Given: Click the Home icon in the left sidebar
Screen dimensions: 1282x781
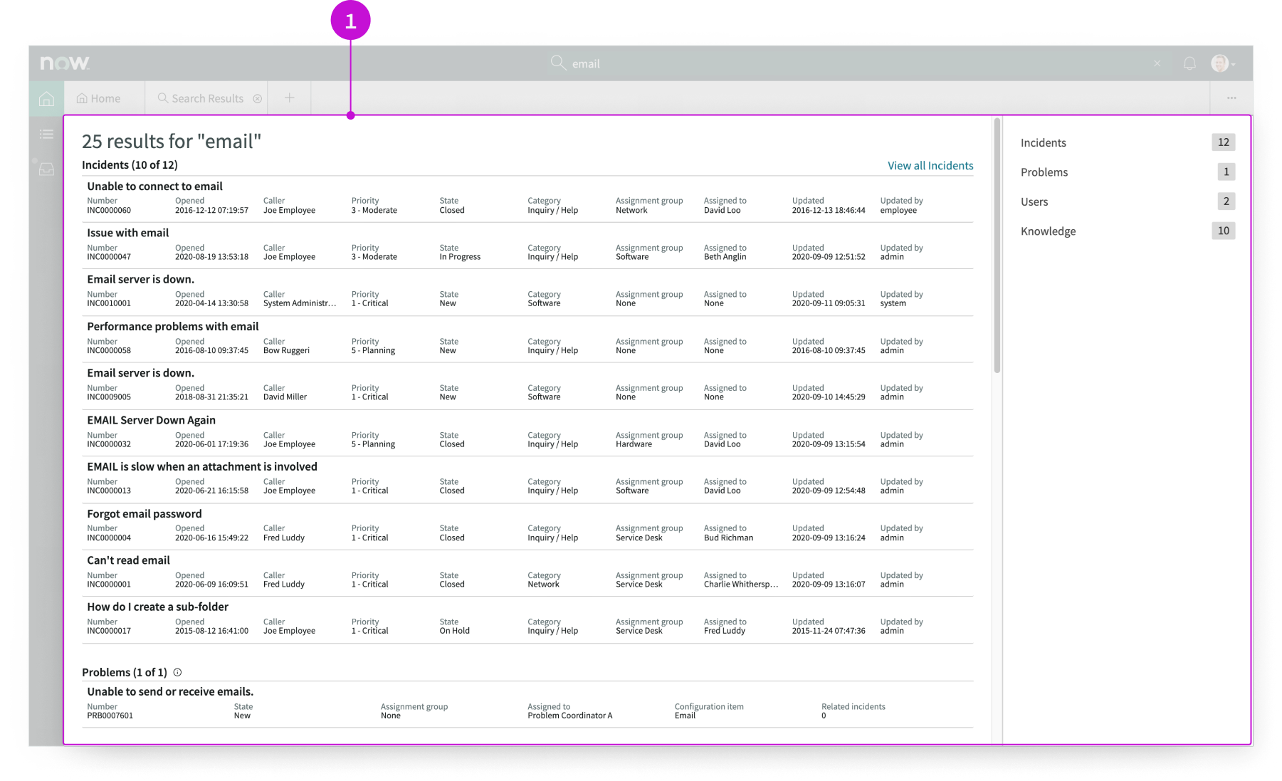Looking at the screenshot, I should coord(46,99).
